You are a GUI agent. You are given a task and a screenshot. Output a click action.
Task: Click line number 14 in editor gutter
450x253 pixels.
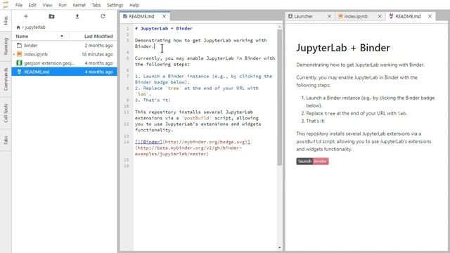(x=127, y=142)
